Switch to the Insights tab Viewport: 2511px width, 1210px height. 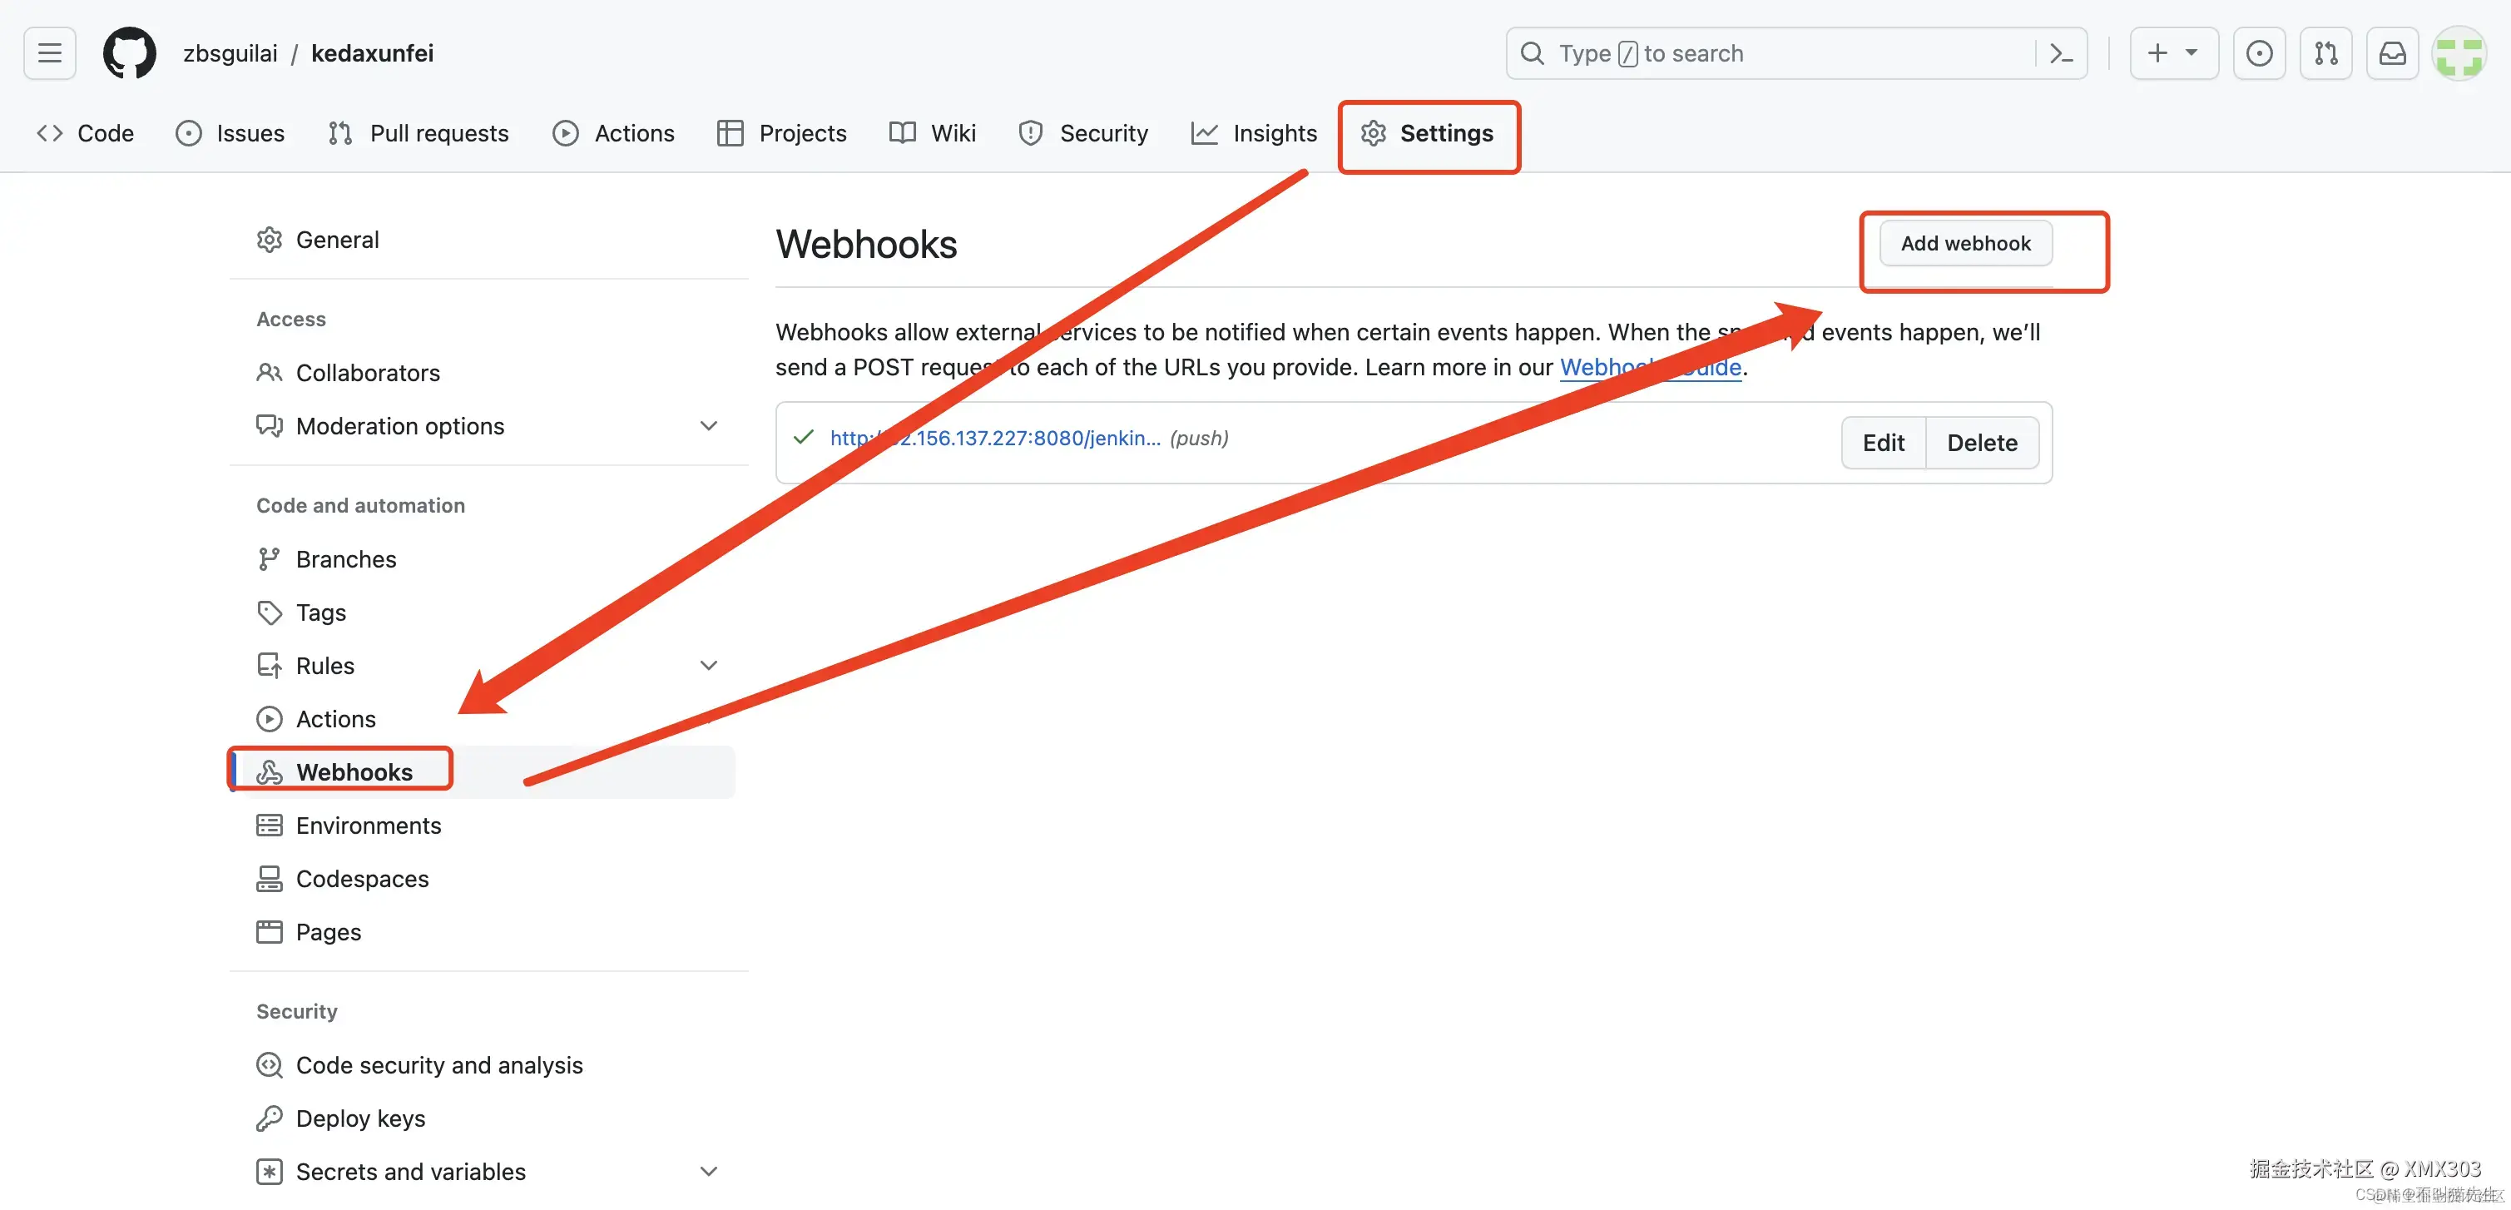(1254, 132)
